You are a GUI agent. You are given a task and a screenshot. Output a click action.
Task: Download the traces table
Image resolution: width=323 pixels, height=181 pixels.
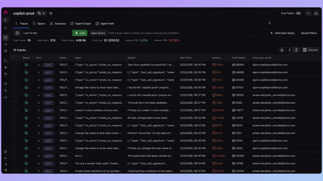pos(282,50)
